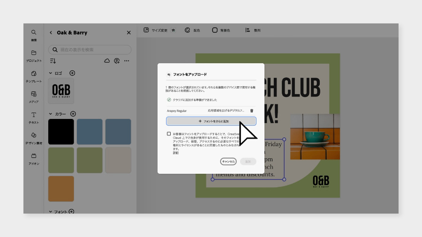Click the O&B logo thumbnail in ロゴ section
This screenshot has height=237, width=422.
pyautogui.click(x=61, y=91)
